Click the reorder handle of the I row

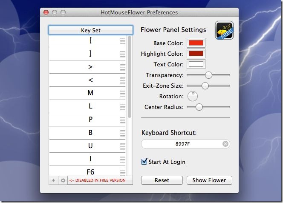(123, 159)
